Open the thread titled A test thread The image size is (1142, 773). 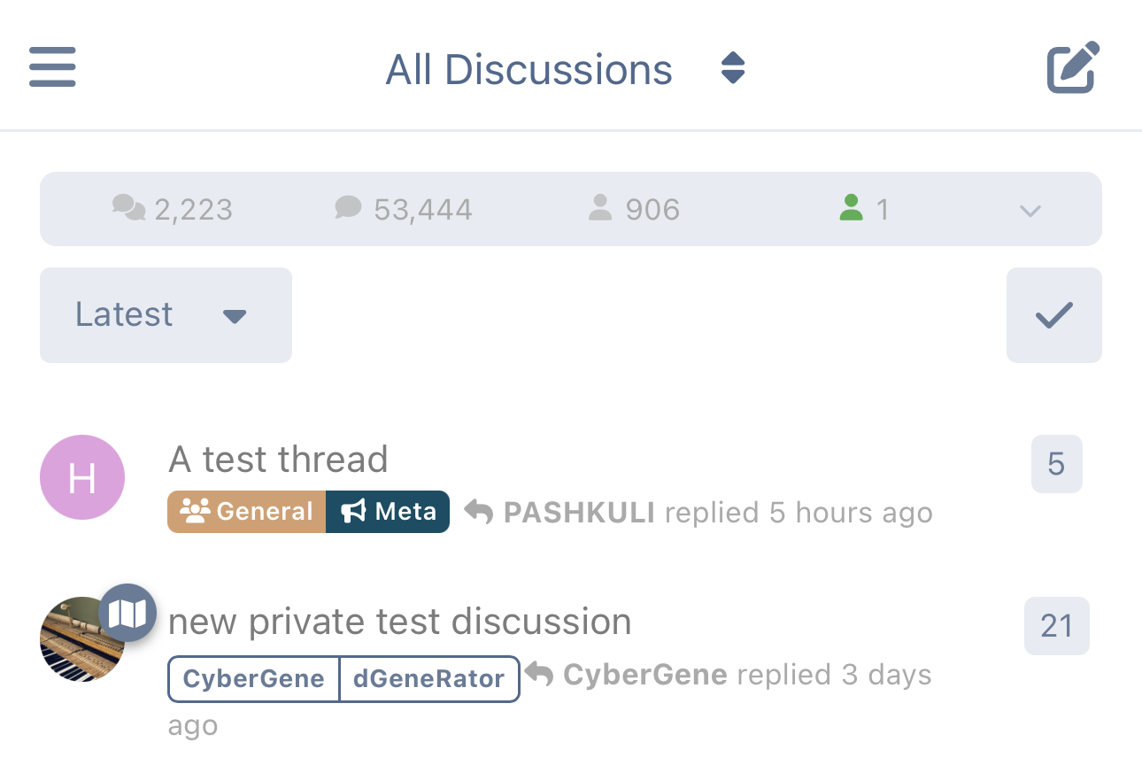pyautogui.click(x=278, y=459)
